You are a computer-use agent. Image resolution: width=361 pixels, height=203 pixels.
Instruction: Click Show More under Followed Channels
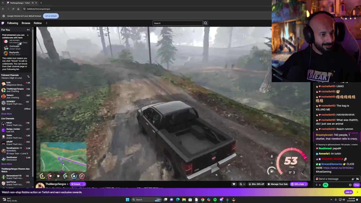pyautogui.click(x=6, y=114)
